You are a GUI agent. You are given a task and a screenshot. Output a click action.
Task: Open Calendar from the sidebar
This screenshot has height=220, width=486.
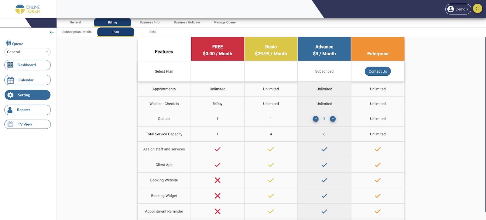(x=27, y=80)
